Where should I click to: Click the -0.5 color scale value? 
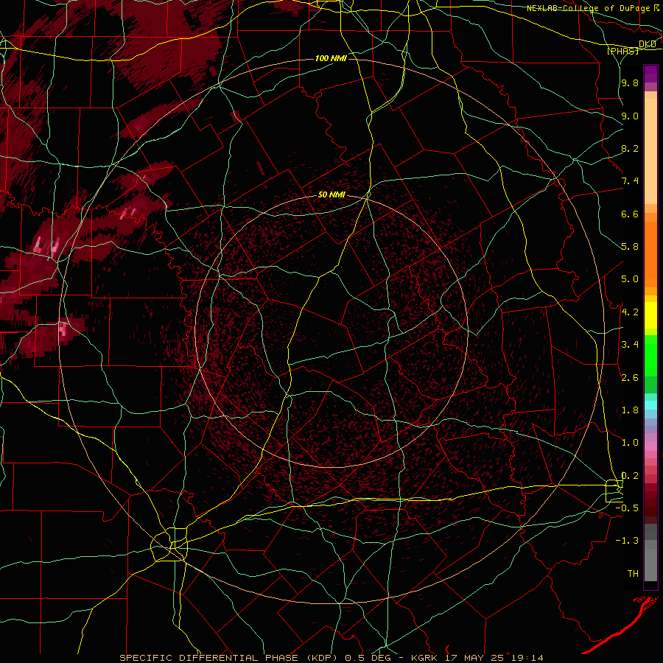627,508
